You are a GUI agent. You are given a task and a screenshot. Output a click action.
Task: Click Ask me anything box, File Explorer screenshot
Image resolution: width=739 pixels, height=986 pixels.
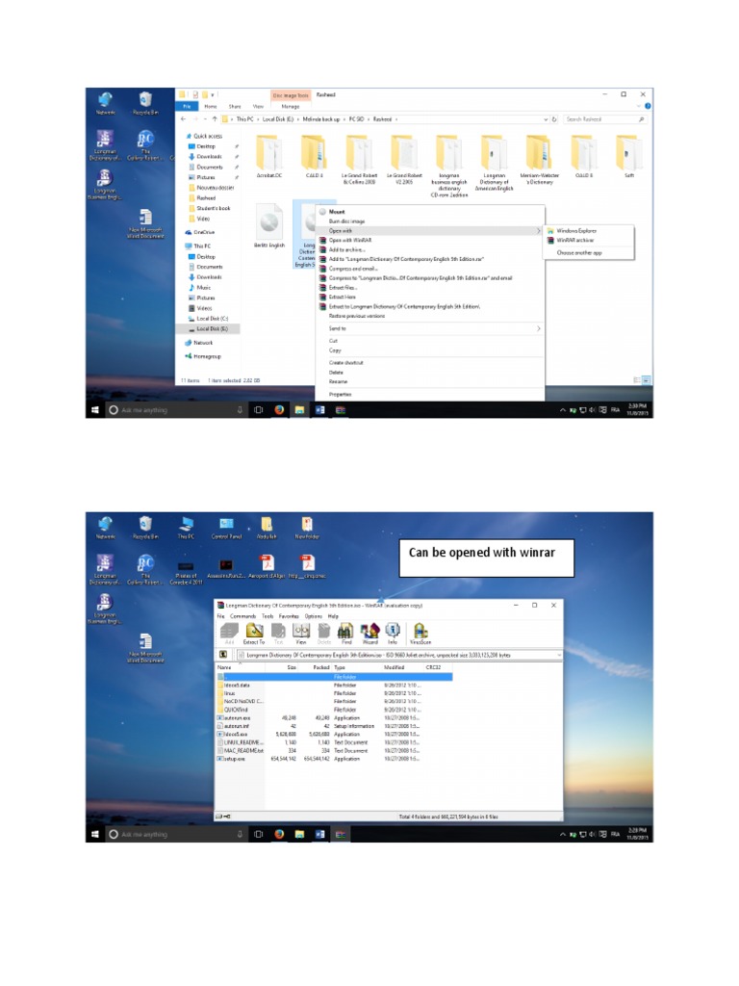click(175, 410)
